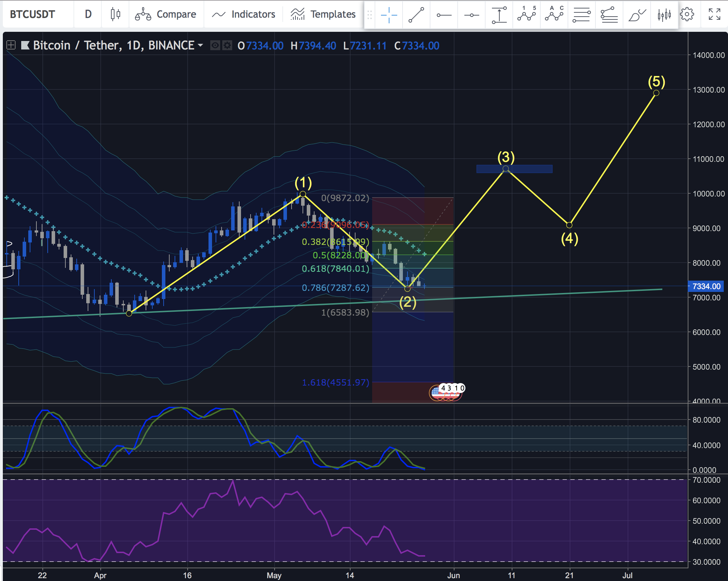Open chart settings gear
This screenshot has height=581, width=728.
687,14
